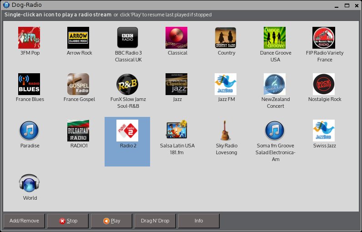Select the Nostalgie Rock station icon
The height and width of the screenshot is (232, 362).
324,84
